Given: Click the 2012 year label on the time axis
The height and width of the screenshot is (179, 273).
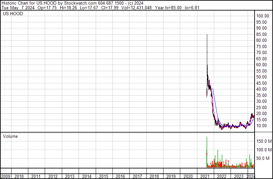Looking at the screenshot, I should pos(53,176).
